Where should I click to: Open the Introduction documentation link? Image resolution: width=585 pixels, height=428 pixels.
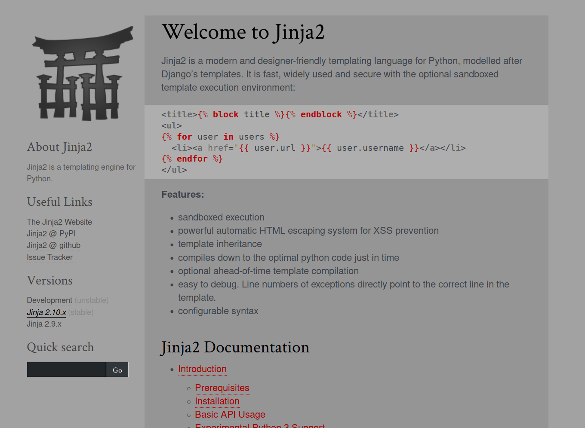202,369
